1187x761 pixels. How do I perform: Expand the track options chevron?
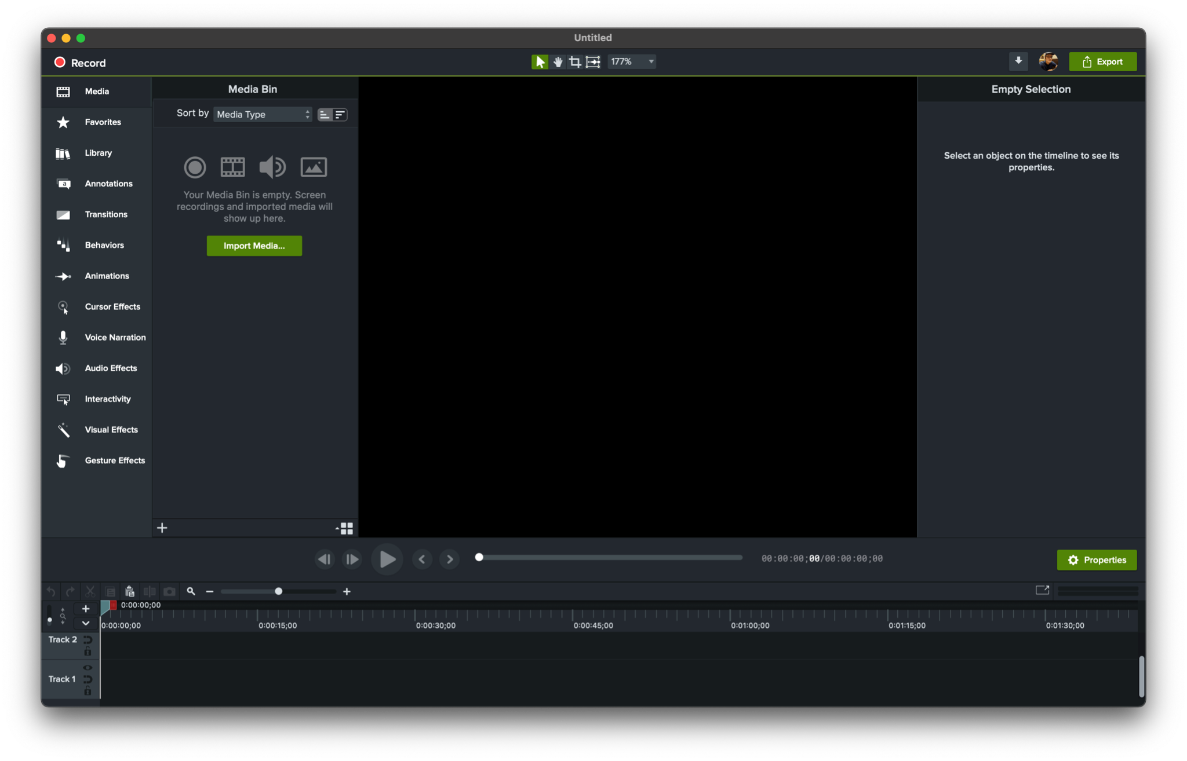(86, 623)
